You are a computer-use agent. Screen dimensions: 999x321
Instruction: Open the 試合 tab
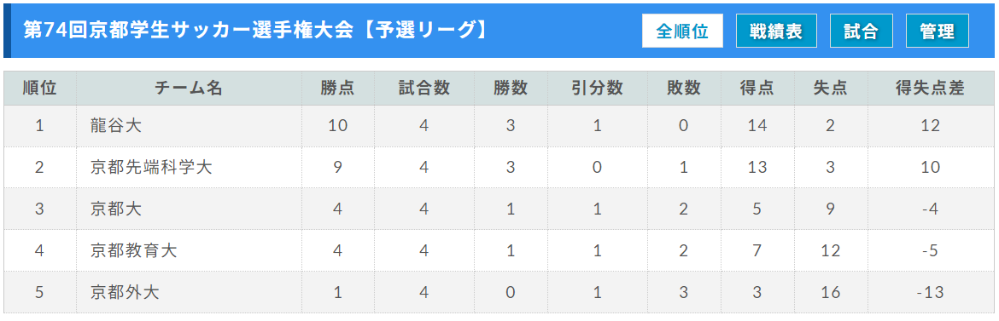pos(862,32)
